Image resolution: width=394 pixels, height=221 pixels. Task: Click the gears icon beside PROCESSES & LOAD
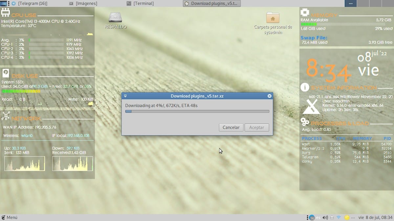[x=305, y=122]
